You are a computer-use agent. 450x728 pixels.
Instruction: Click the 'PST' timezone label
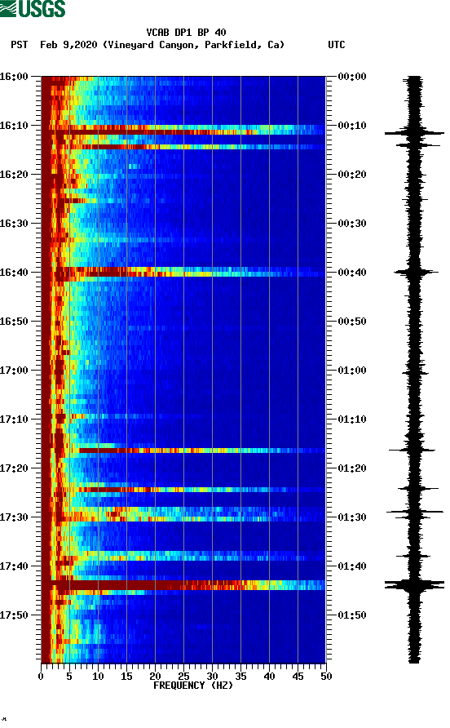(x=20, y=45)
